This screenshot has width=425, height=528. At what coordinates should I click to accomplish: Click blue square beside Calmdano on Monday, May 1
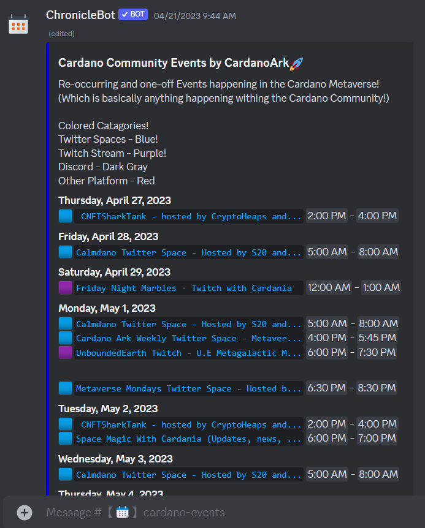66,323
